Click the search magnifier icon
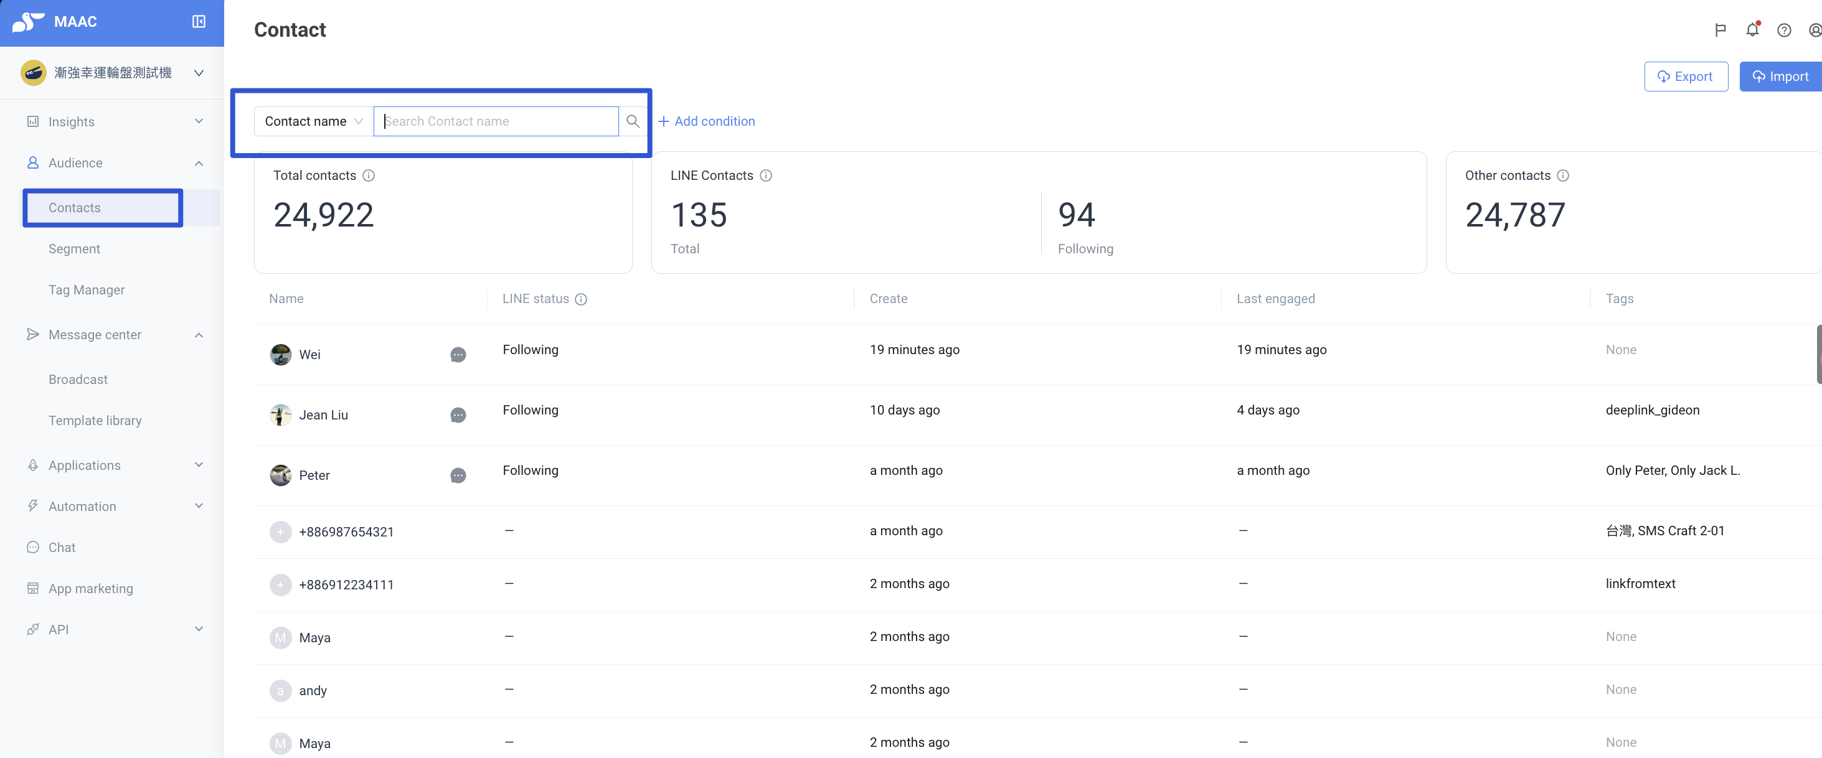 (632, 121)
